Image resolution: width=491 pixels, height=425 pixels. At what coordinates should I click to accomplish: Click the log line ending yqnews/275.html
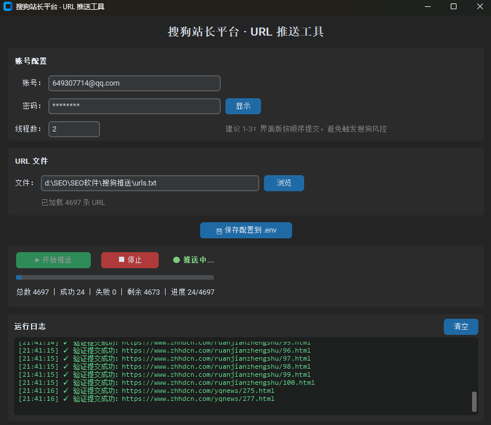point(146,391)
